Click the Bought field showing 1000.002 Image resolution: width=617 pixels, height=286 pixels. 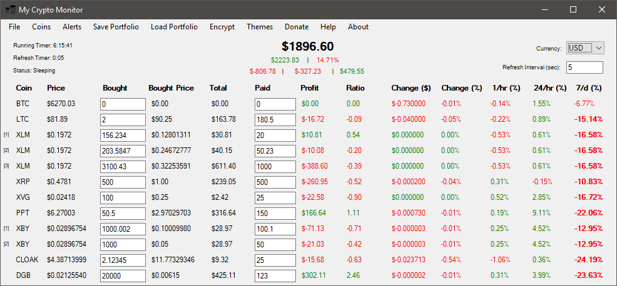click(123, 229)
